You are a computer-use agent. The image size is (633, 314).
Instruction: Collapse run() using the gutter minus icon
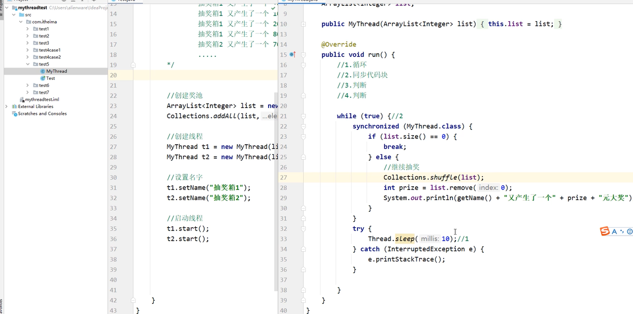304,54
